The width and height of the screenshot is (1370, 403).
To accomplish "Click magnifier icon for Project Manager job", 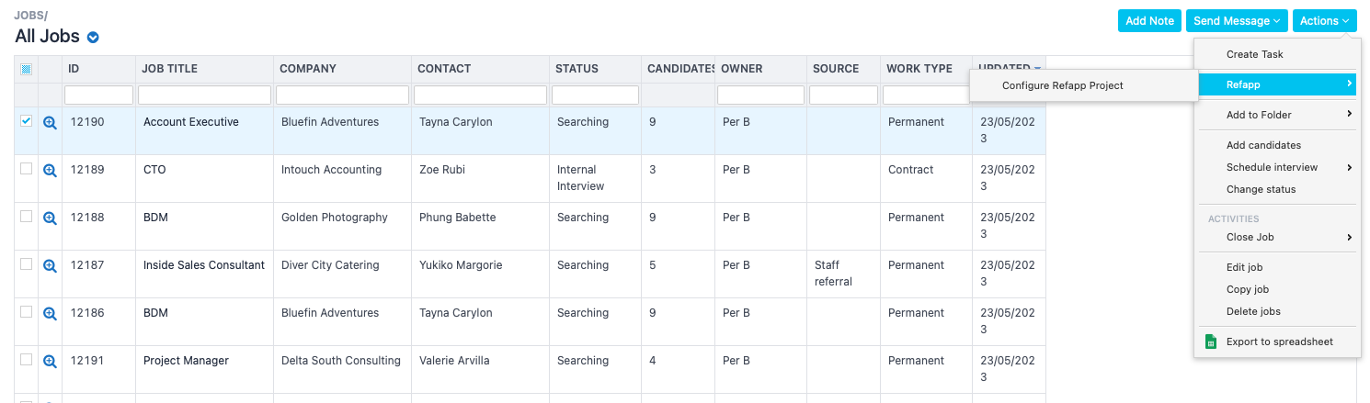I will [x=50, y=361].
